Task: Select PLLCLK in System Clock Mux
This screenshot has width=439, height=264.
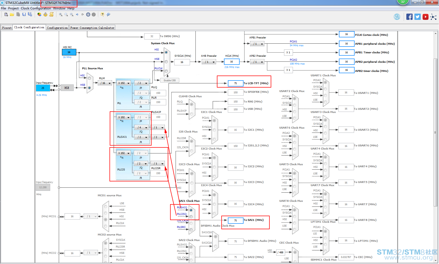Action: coord(166,71)
